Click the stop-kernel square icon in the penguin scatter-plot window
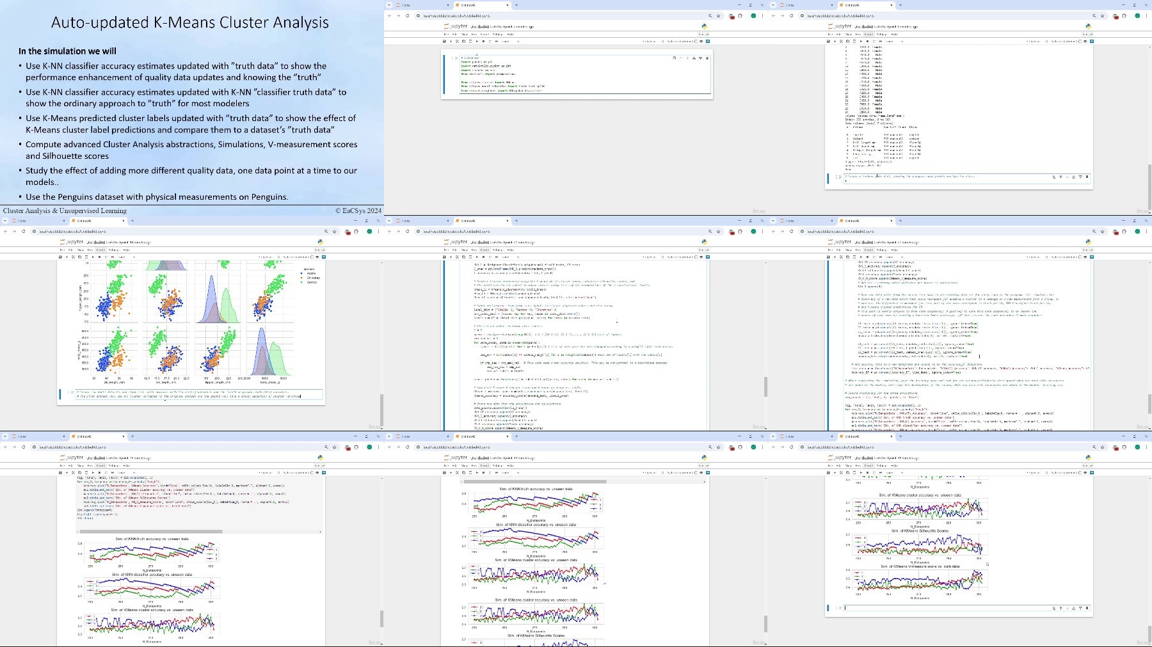This screenshot has height=647, width=1152. (x=99, y=257)
